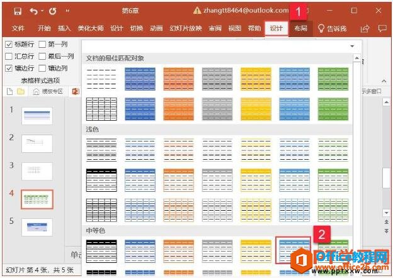Open the table tools Layout (布局) tab
The image size is (393, 278).
300,28
